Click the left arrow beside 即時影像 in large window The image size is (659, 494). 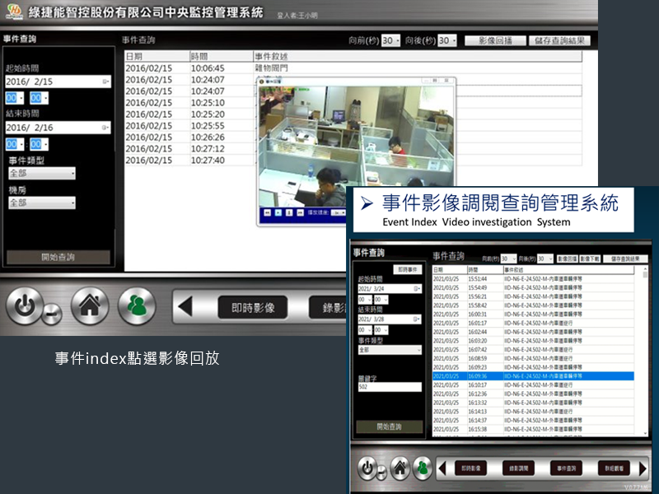pyautogui.click(x=185, y=308)
